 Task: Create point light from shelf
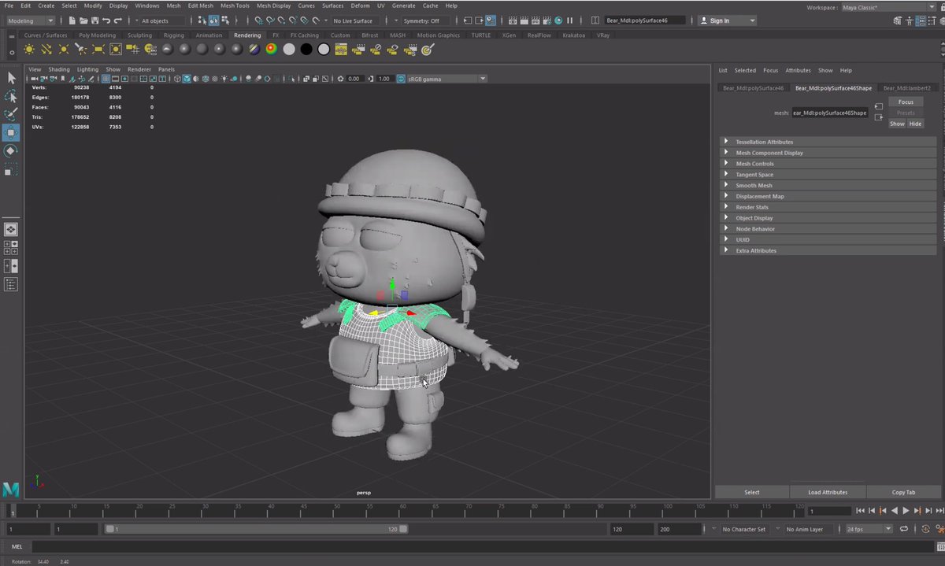(x=64, y=49)
